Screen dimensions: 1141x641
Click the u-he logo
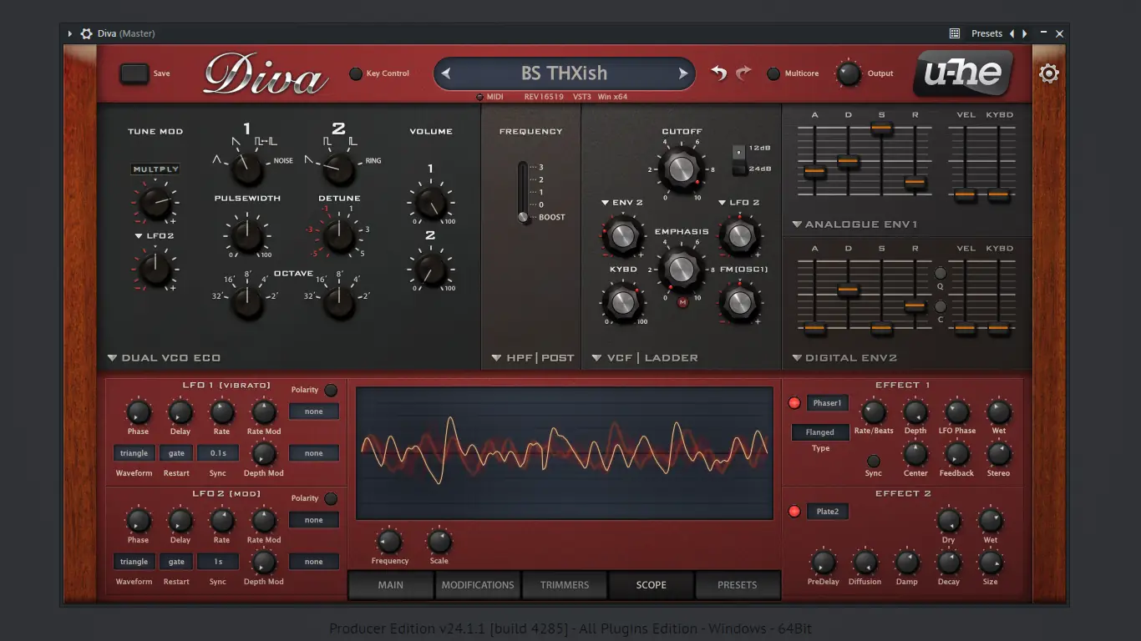[963, 73]
